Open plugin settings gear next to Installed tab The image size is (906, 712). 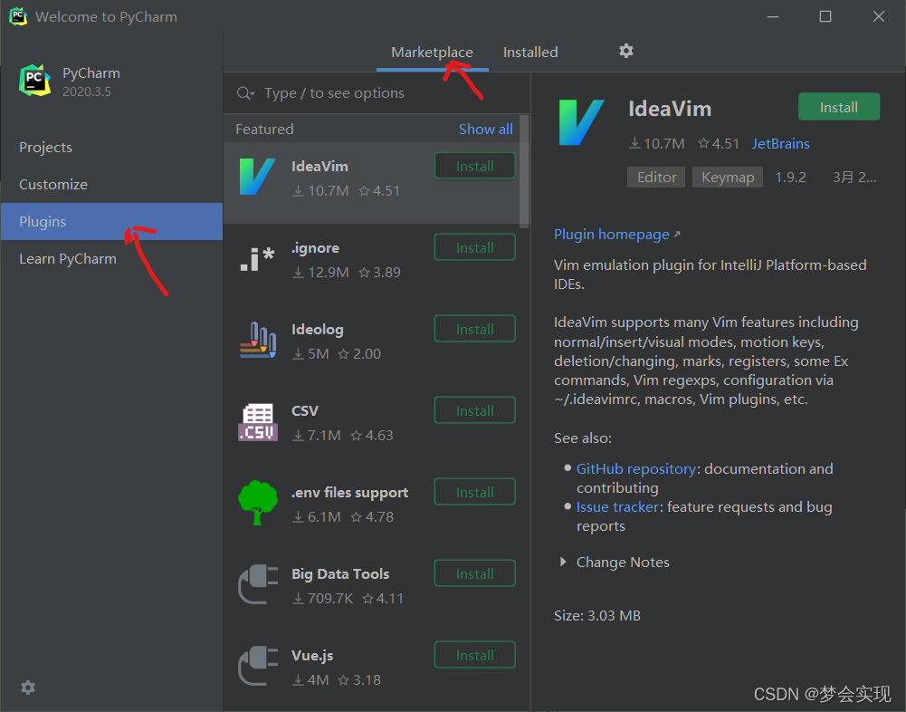[x=626, y=52]
